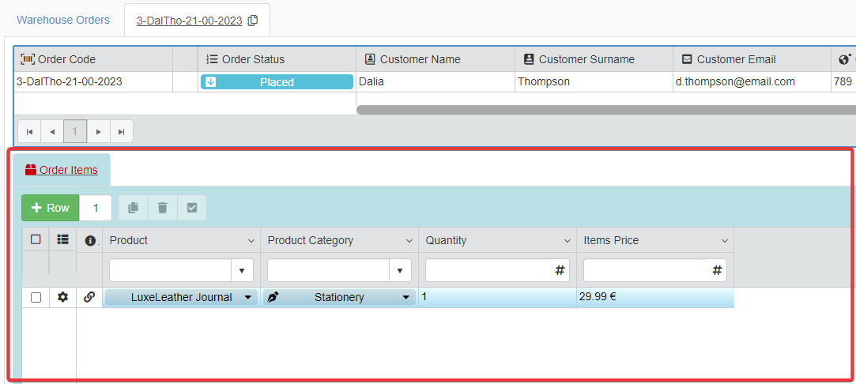Expand the Stationery category dropdown in the row
The height and width of the screenshot is (384, 856).
pos(406,297)
